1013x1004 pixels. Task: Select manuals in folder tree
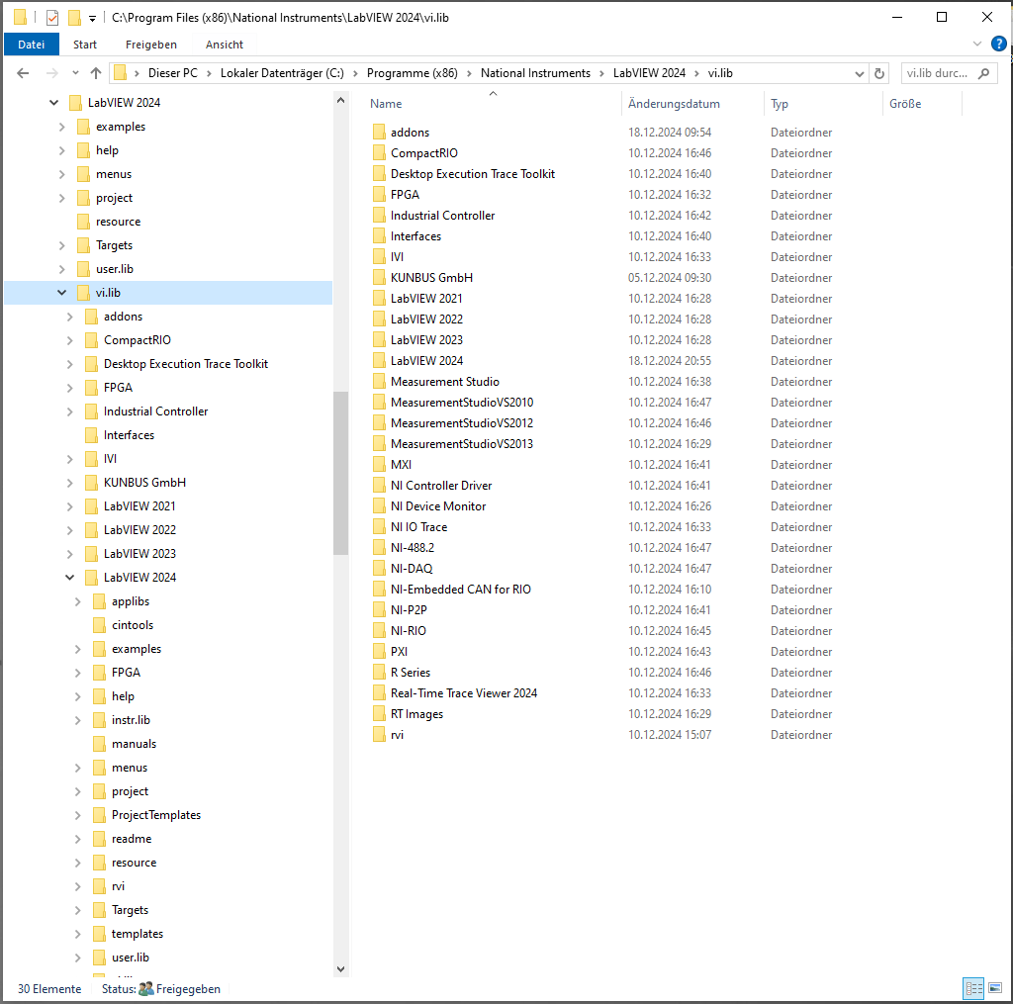point(134,744)
